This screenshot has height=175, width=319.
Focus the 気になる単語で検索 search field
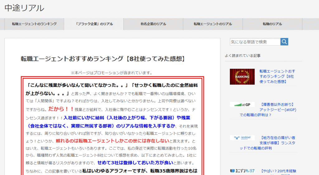(x=255, y=42)
